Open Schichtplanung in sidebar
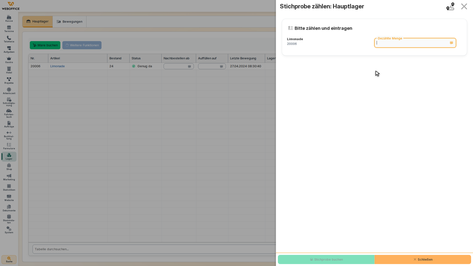This screenshot has height=266, width=473. (9, 102)
